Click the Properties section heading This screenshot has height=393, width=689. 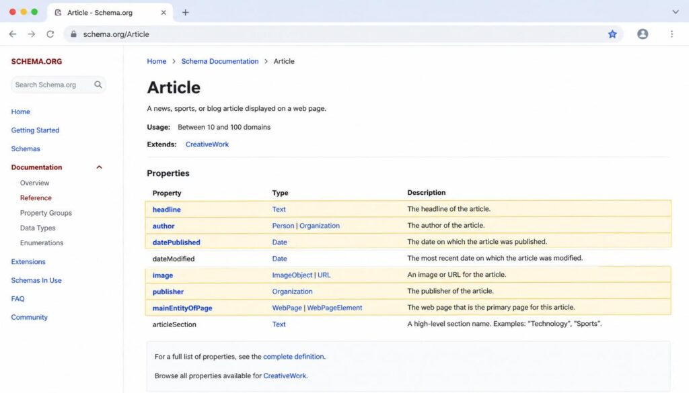click(x=168, y=173)
